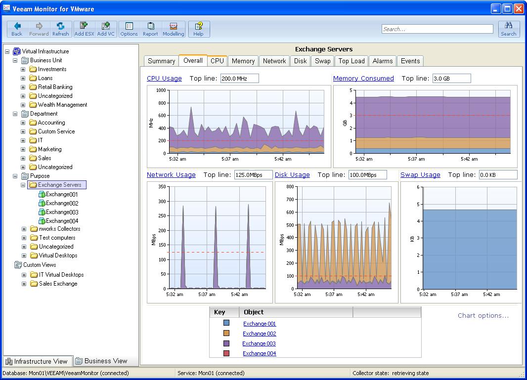Image resolution: width=527 pixels, height=380 pixels.
Task: Click the Exchange 004 legend link
Action: 260,353
